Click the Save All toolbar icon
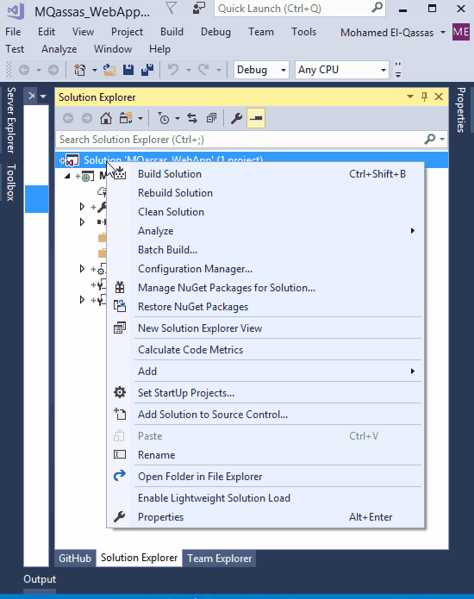Image resolution: width=474 pixels, height=599 pixels. pos(147,70)
